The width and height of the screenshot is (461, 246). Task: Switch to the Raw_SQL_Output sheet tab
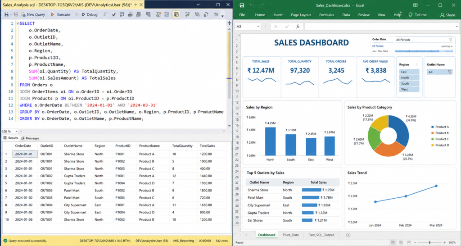point(321,235)
